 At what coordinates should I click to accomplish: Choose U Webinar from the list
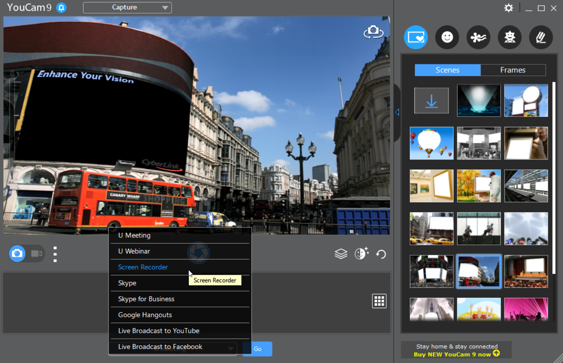pyautogui.click(x=180, y=251)
